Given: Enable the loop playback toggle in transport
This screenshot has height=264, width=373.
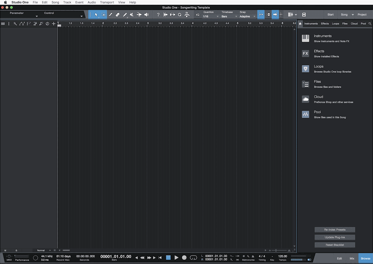Looking at the screenshot, I should (193, 257).
